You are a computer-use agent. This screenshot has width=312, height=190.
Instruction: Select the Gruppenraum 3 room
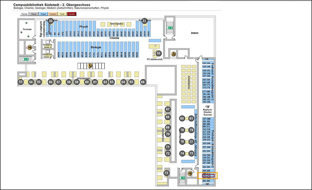pos(47,54)
